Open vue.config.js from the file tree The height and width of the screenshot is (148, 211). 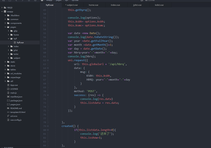[x=16, y=120]
